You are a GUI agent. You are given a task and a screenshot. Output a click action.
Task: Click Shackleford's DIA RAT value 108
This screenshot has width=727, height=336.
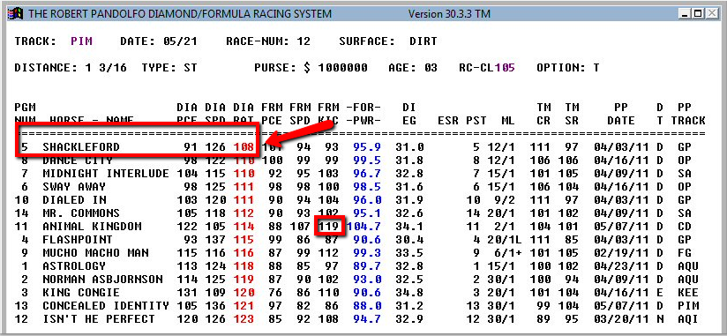pyautogui.click(x=244, y=147)
